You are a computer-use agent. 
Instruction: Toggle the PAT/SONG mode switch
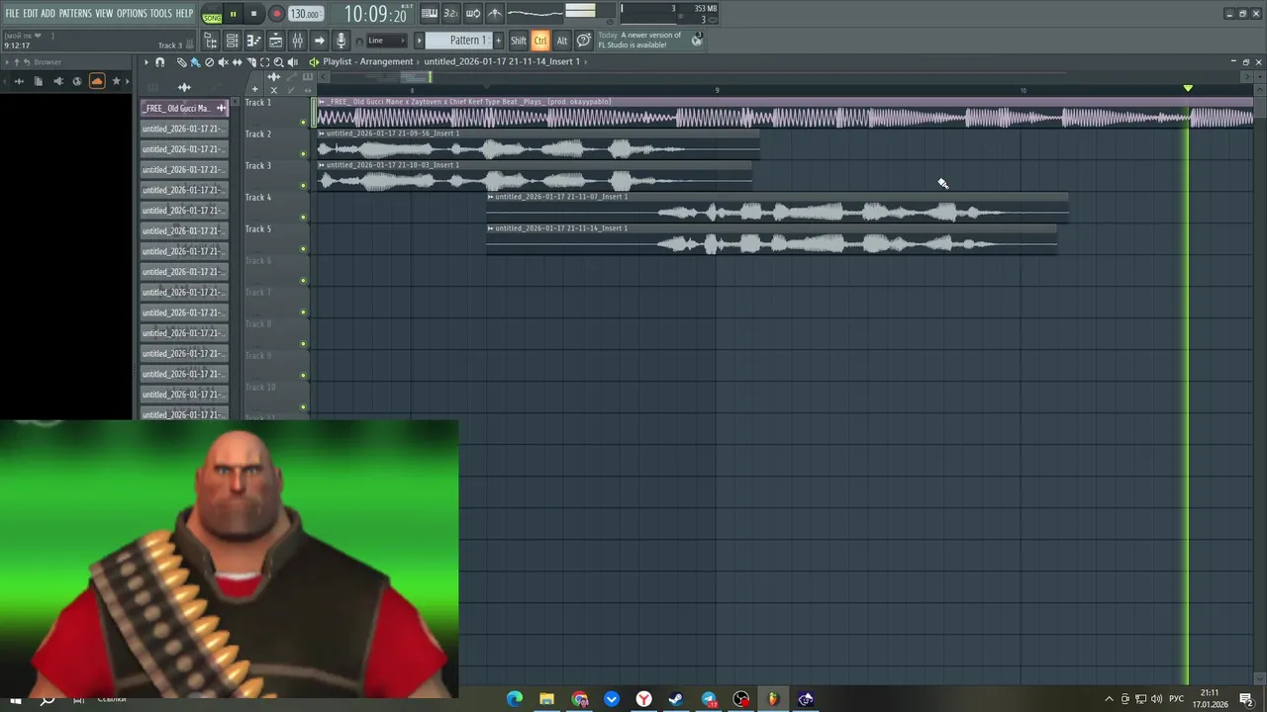[212, 15]
